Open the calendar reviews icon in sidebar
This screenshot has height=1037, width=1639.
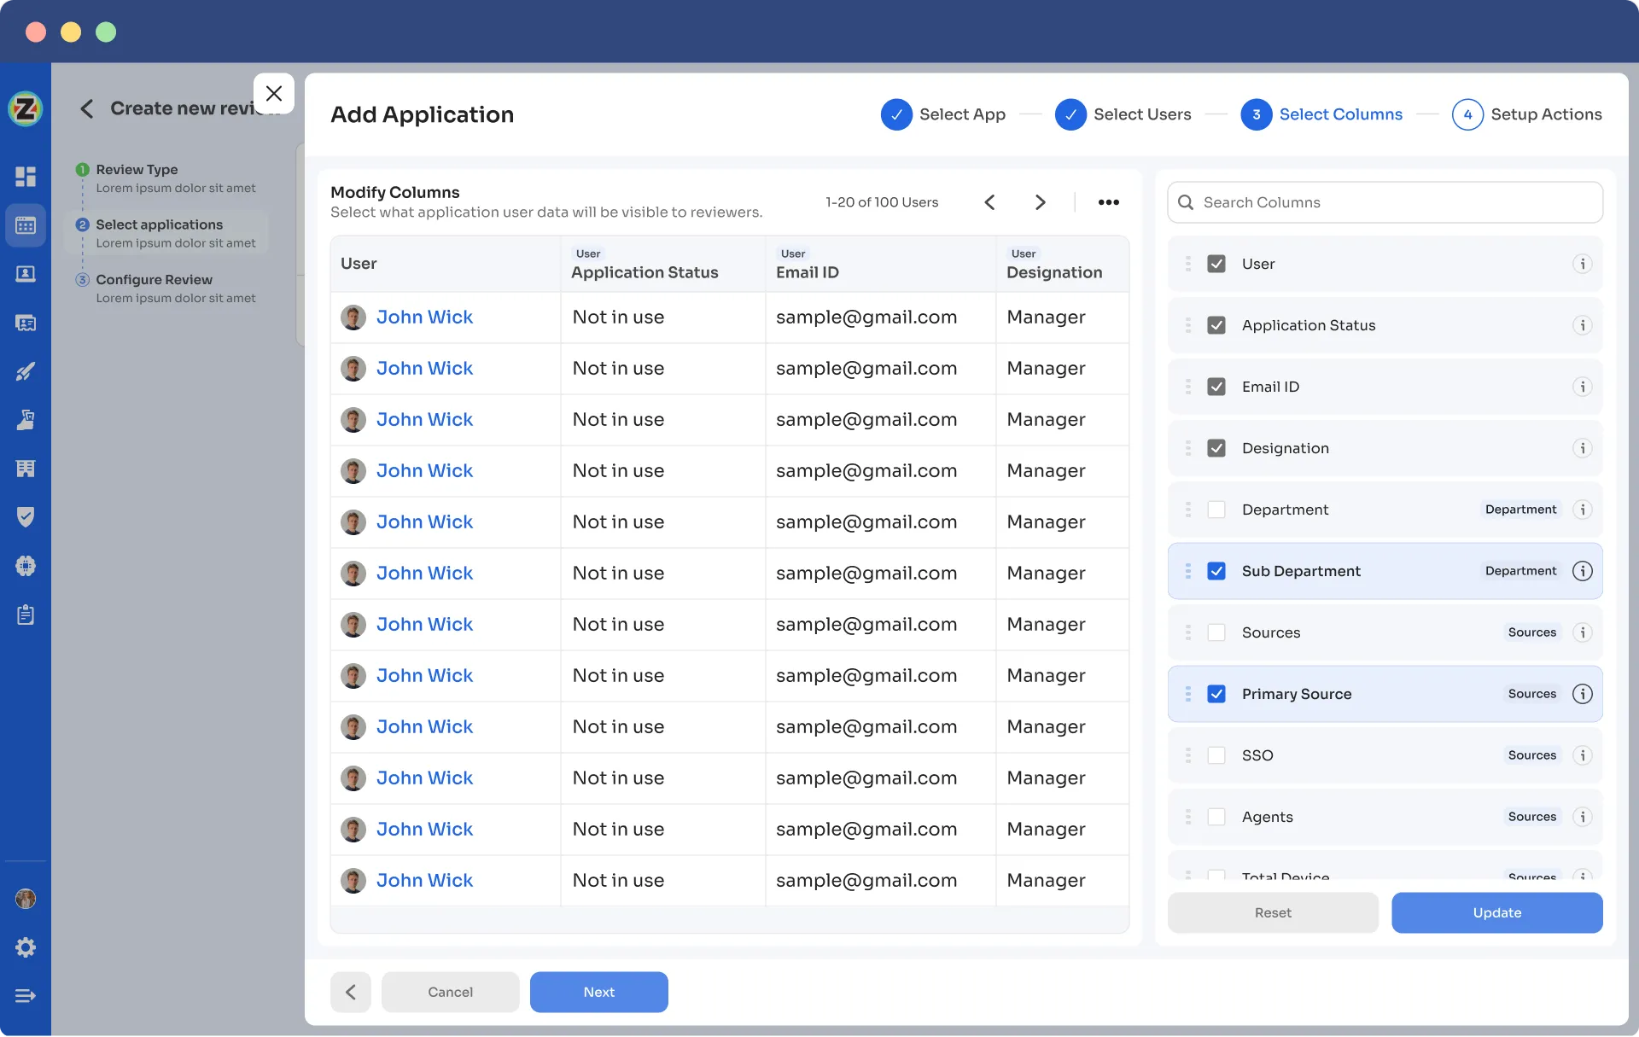[x=26, y=225]
